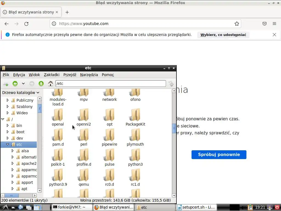The width and height of the screenshot is (281, 211).
Task: Expand the Szablony tree node
Action: coord(7,106)
